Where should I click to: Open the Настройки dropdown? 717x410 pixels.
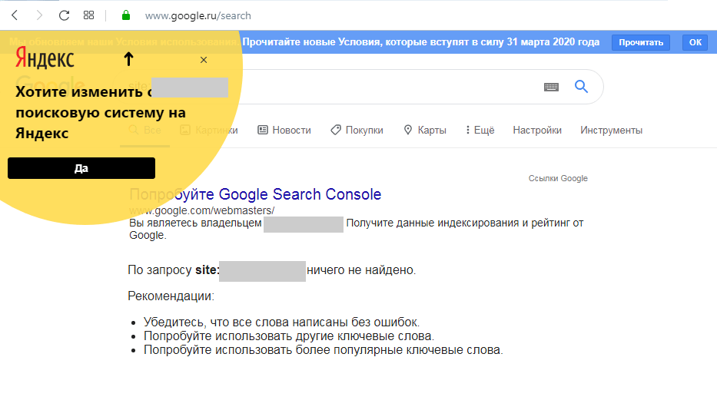point(537,131)
